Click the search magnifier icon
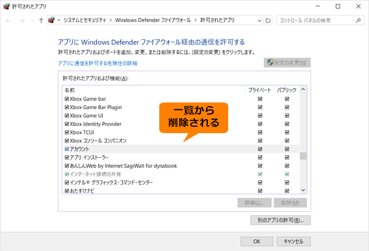 (x=358, y=20)
